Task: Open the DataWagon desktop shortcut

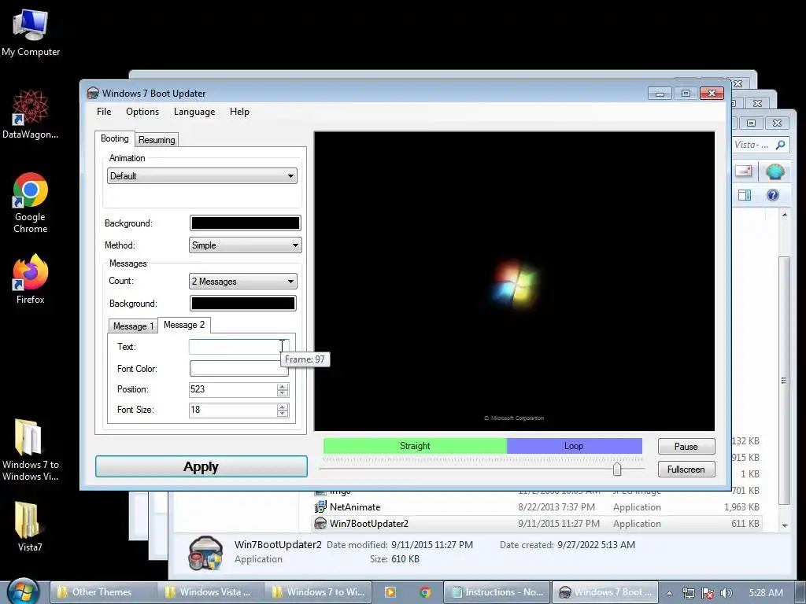Action: pos(31,114)
